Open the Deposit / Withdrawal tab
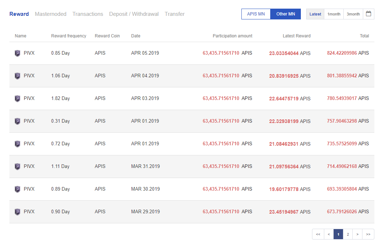Image resolution: width=383 pixels, height=246 pixels. [x=134, y=14]
